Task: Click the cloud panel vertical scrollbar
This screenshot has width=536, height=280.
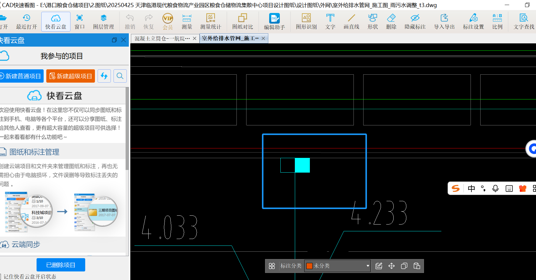Action: point(127,129)
